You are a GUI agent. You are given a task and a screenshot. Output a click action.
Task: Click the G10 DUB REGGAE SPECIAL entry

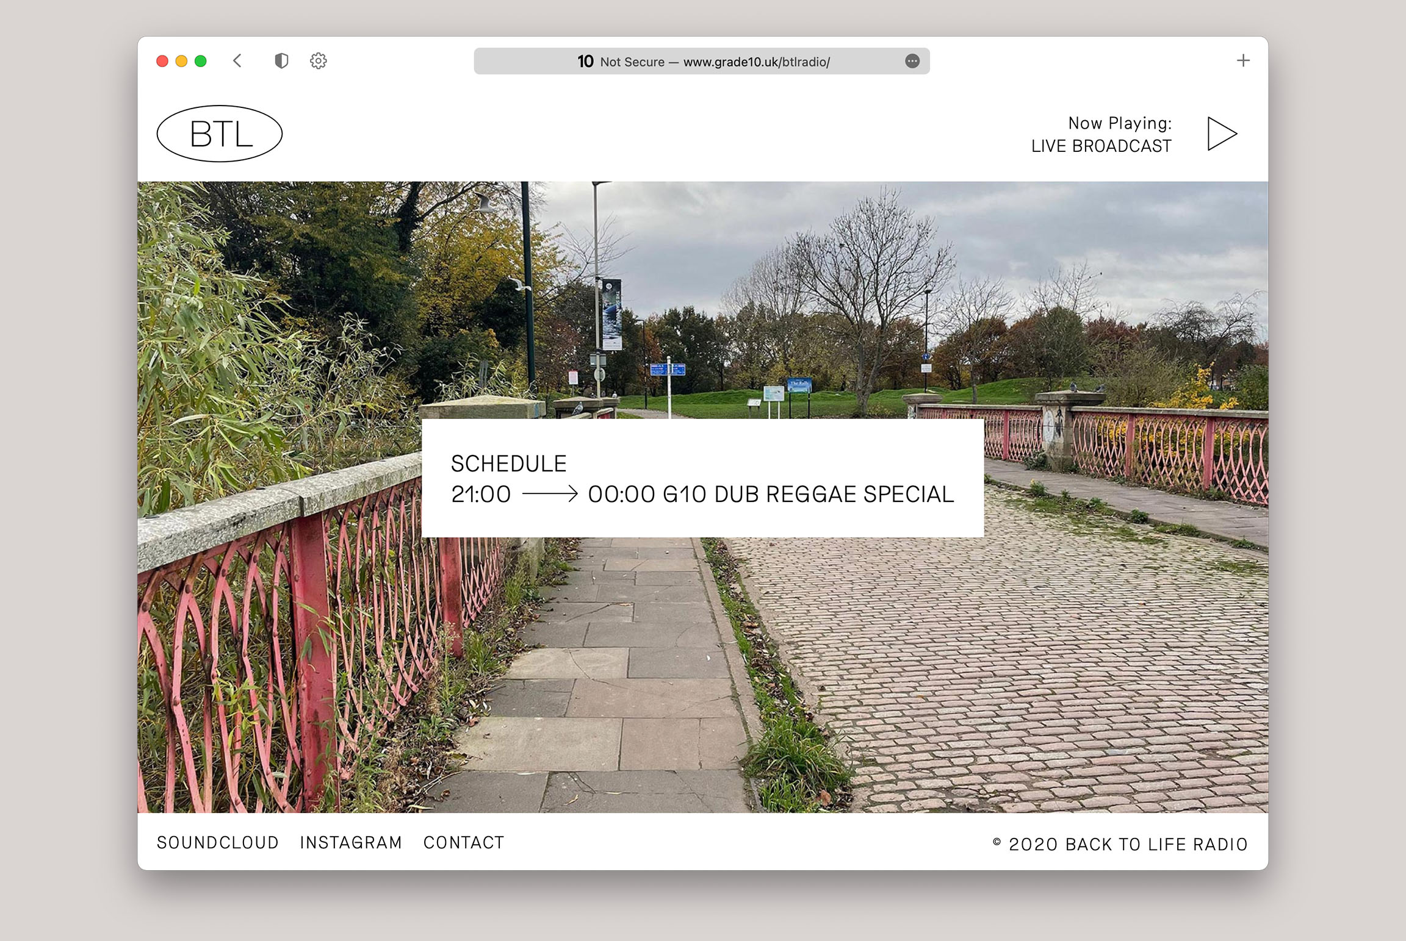click(808, 494)
